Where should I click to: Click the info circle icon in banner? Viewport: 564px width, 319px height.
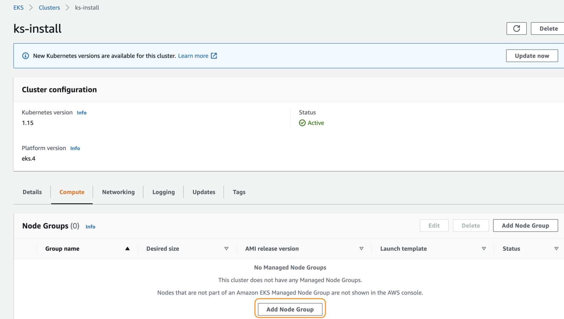26,56
